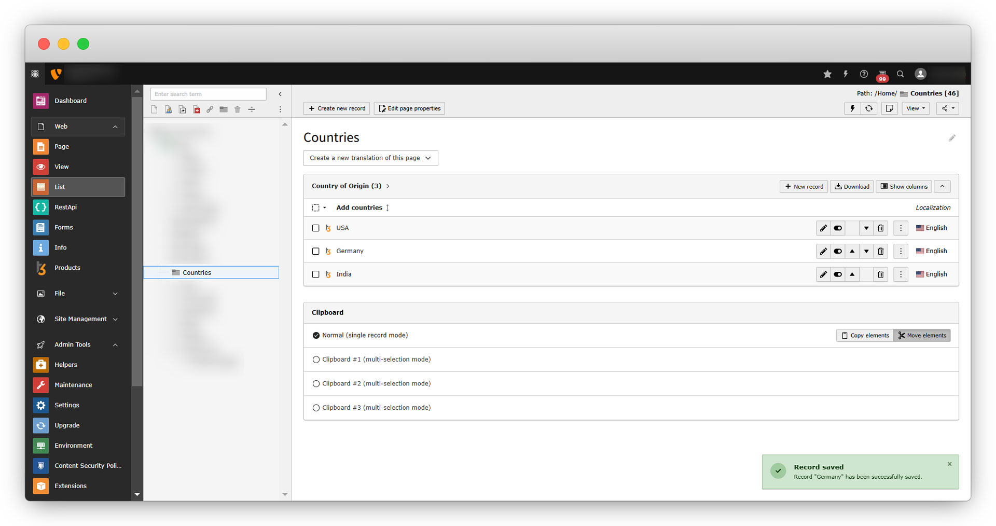Open the Extensions module
The image size is (996, 526).
tap(71, 486)
